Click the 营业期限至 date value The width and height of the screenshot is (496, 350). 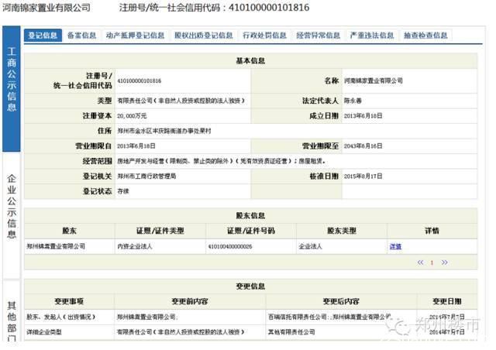(363, 146)
